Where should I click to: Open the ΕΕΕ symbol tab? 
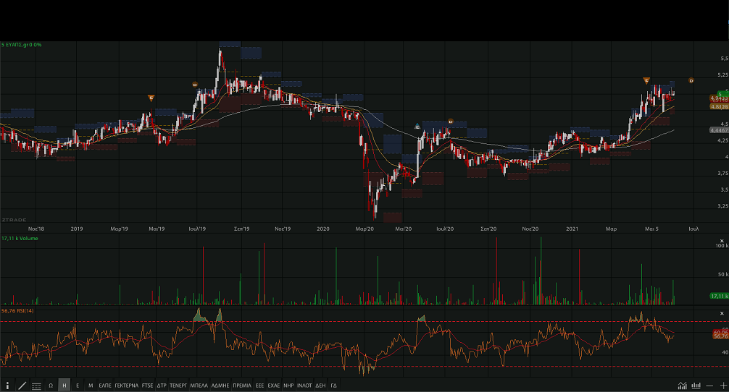click(x=259, y=385)
